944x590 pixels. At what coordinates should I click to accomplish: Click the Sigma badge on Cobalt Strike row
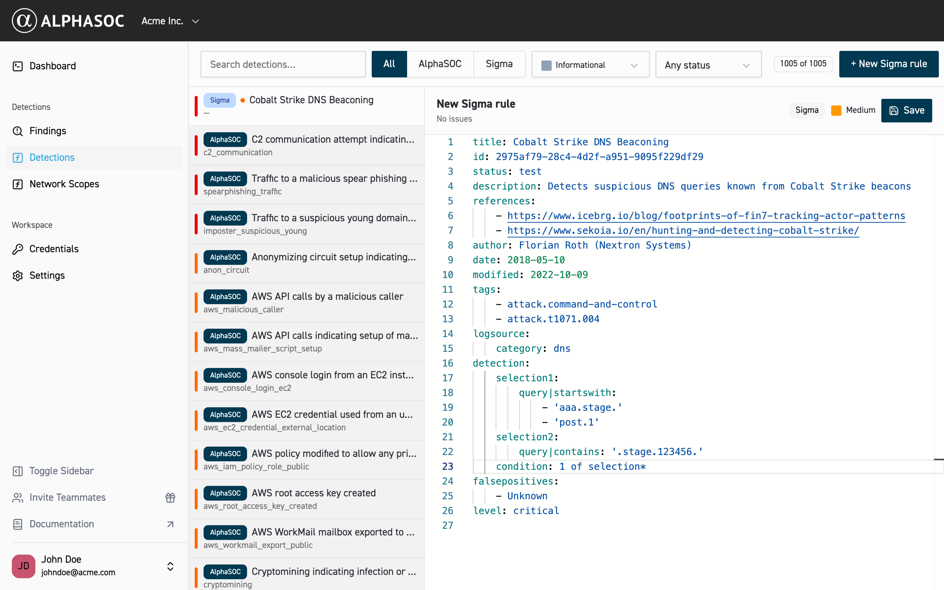pyautogui.click(x=220, y=100)
